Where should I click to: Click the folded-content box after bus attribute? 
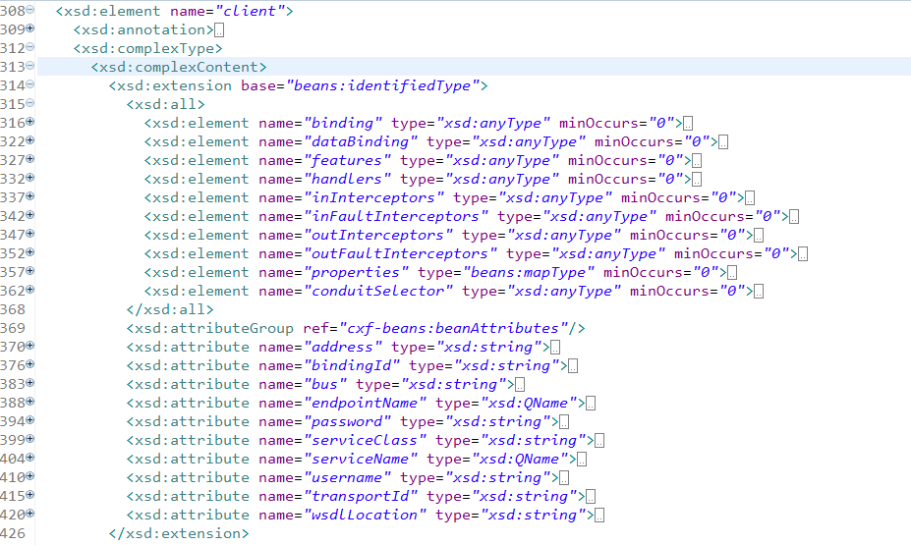coord(520,385)
